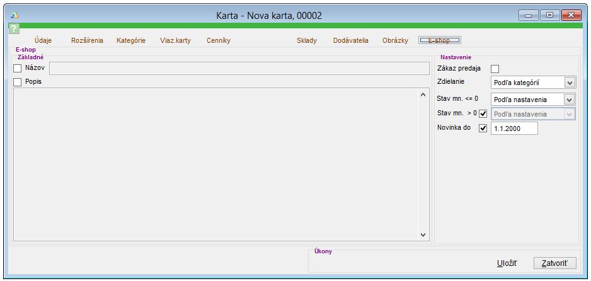This screenshot has height=281, width=591.
Task: Show the Obrázky tab
Action: (x=395, y=41)
